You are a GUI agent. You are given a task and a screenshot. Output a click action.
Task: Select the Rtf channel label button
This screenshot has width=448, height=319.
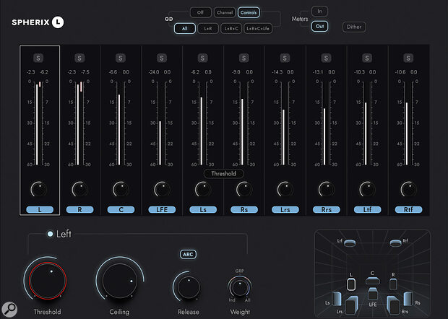tap(408, 210)
